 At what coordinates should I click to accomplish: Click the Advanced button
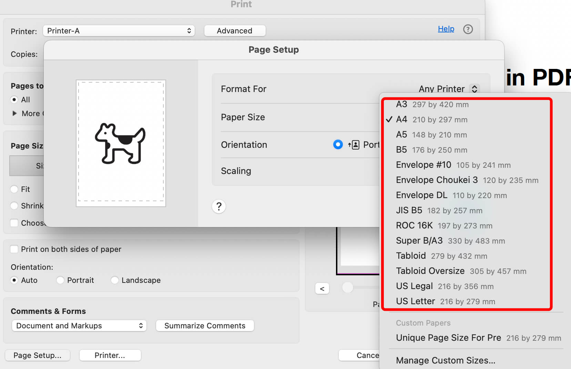235,31
